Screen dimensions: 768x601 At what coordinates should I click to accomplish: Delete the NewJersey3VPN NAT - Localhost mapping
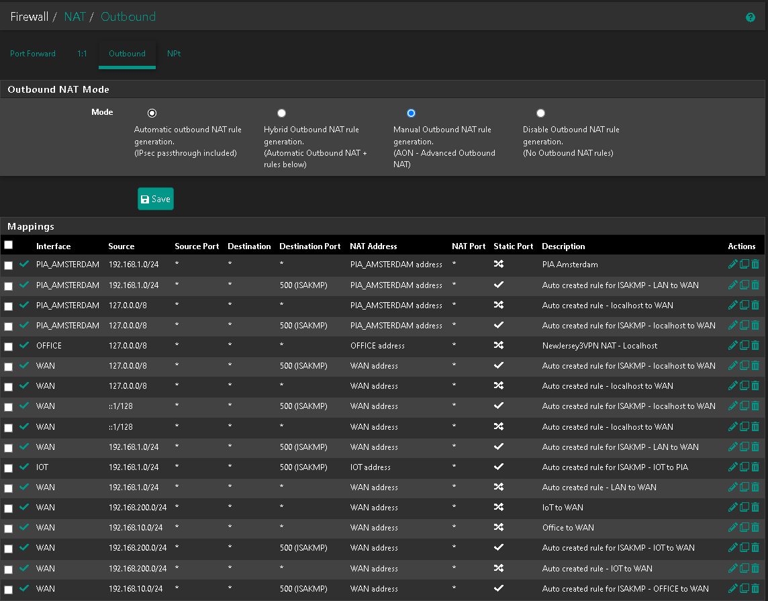[x=755, y=345]
